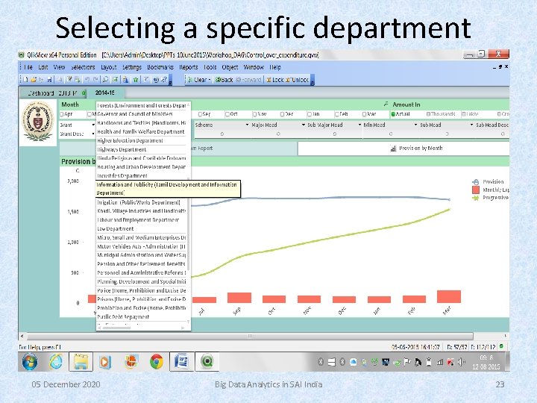The image size is (537, 403).
Task: Expand the Major Head dropdown arrow
Action: pos(304,125)
